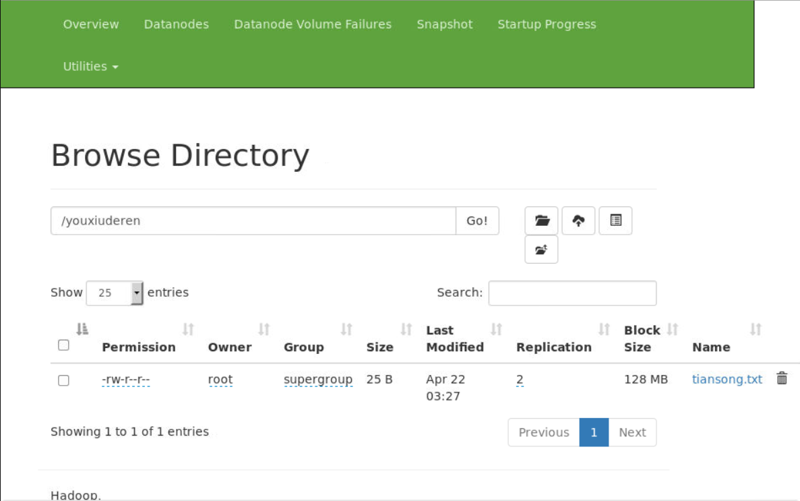
Task: Check the tiansong.txt row checkbox
Action: click(x=64, y=380)
